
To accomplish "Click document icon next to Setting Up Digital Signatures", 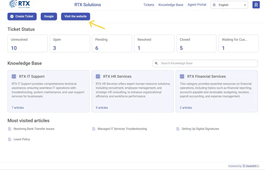I will pos(178,129).
